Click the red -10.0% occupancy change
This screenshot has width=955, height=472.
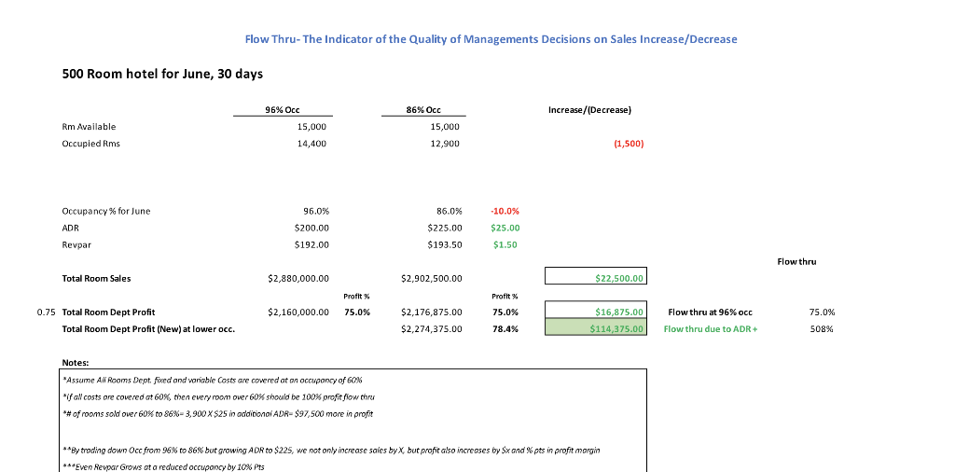tap(505, 212)
